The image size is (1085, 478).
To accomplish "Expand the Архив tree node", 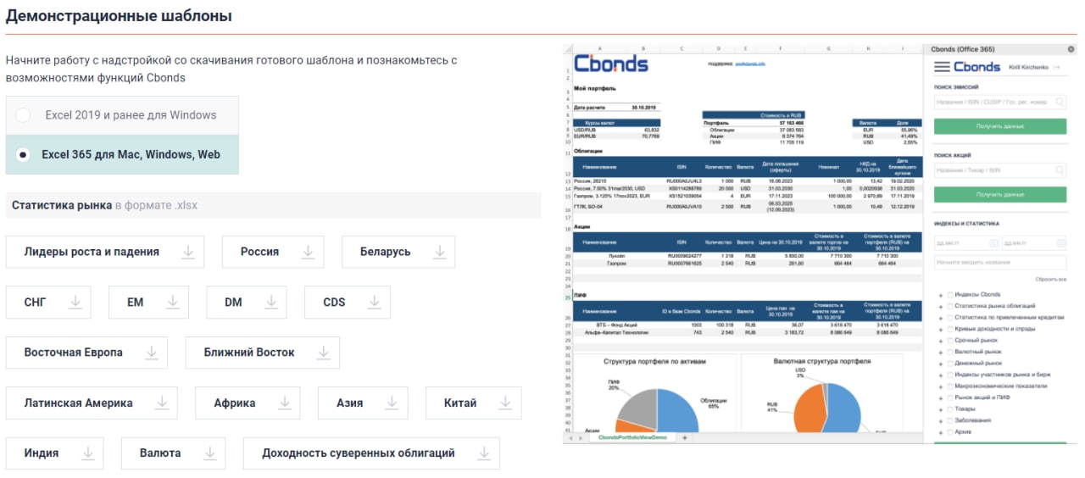I will tap(941, 431).
